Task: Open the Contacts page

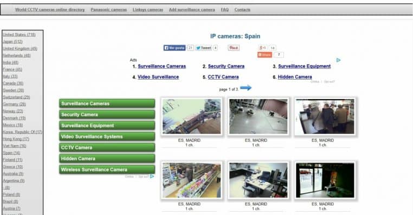Action: [x=242, y=10]
